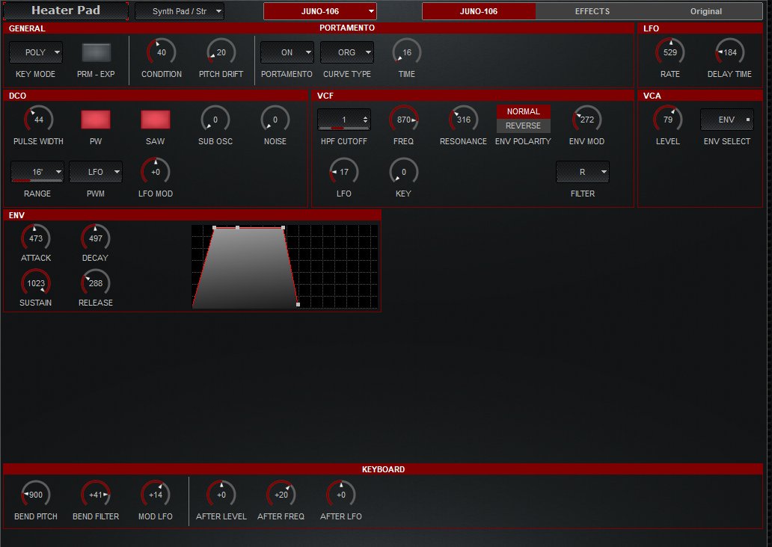Viewport: 772px width, 547px height.
Task: Toggle the PW waveform button
Action: (x=96, y=120)
